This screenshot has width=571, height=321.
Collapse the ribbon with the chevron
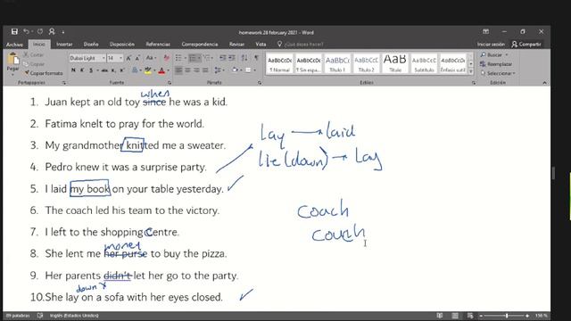point(544,83)
